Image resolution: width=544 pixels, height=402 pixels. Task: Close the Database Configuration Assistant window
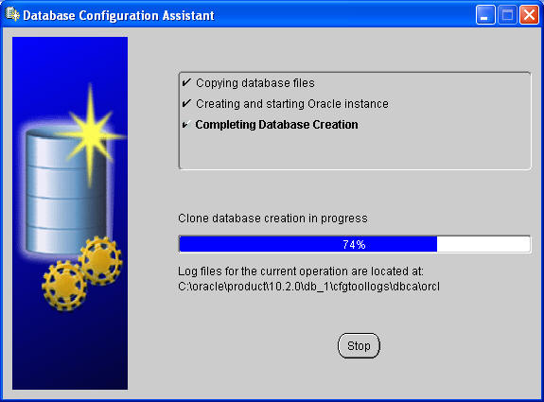pyautogui.click(x=529, y=15)
